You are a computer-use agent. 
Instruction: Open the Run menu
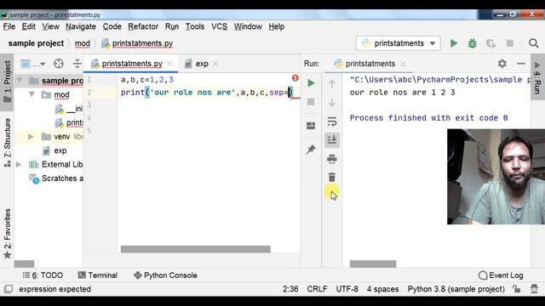(172, 26)
